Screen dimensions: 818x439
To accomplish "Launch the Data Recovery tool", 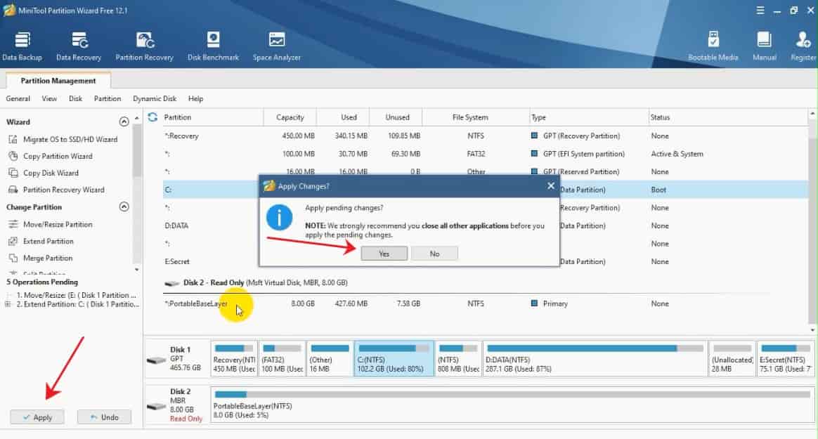I will click(79, 46).
